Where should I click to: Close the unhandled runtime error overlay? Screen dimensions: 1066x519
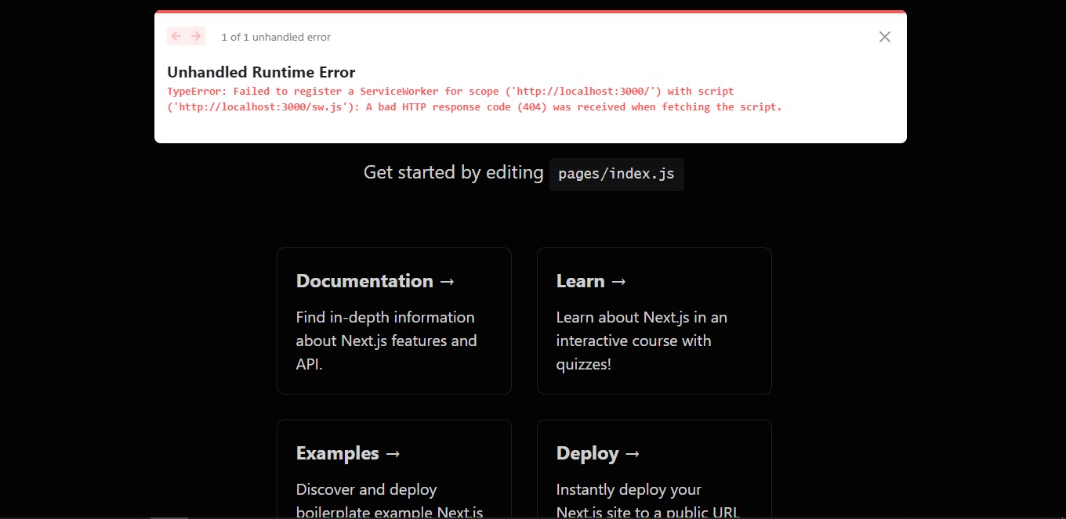pos(885,37)
